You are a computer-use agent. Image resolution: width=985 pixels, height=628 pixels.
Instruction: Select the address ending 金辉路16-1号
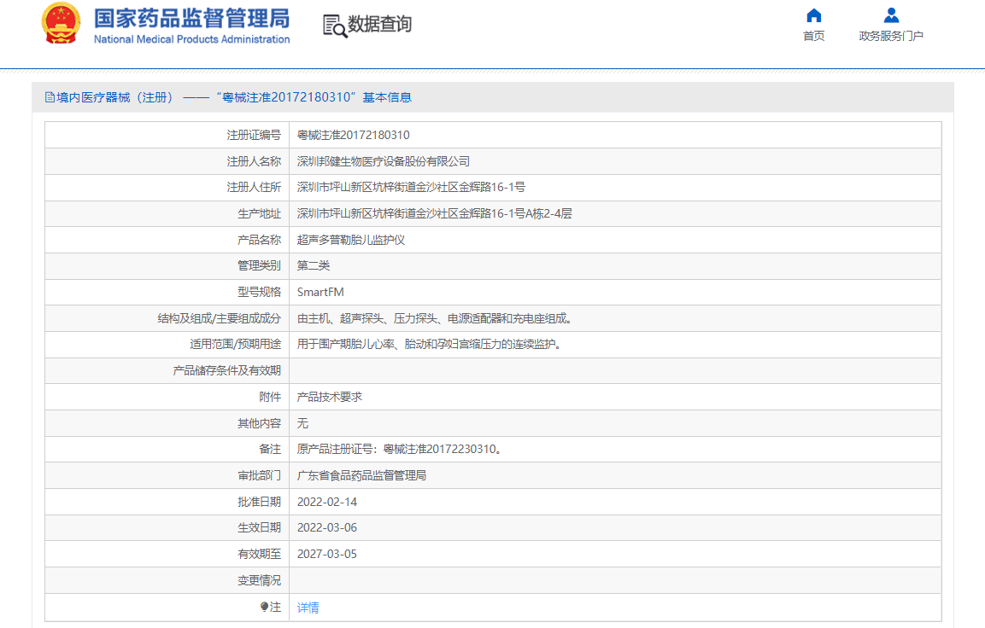coord(411,187)
